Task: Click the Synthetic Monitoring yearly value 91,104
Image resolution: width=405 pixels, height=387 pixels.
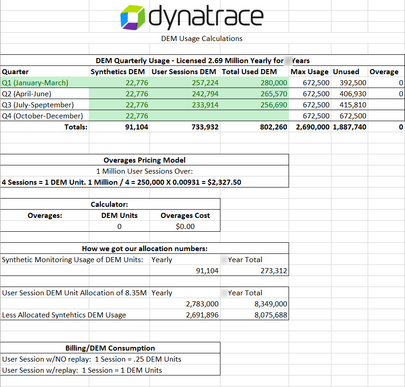Action: point(207,270)
